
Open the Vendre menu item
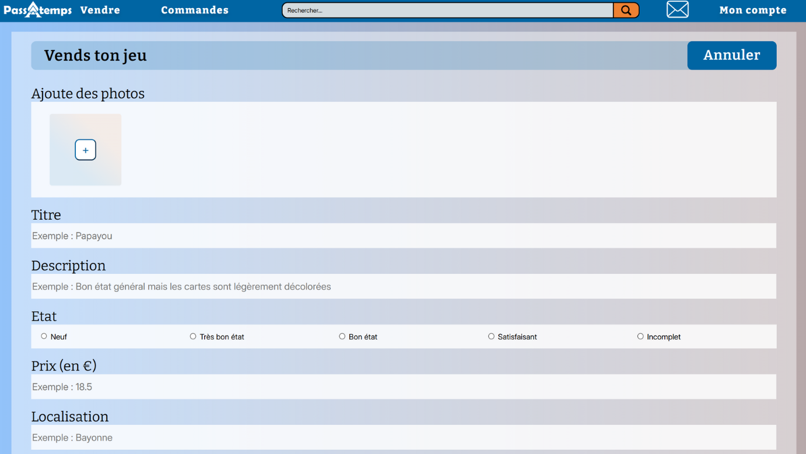(x=100, y=10)
